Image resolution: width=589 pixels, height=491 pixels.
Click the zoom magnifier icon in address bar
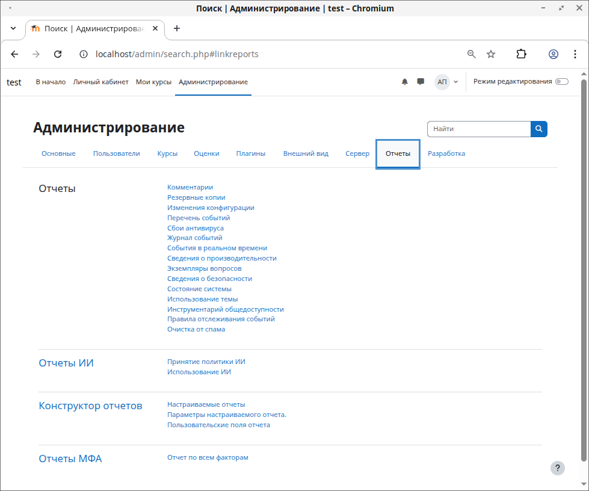(472, 54)
